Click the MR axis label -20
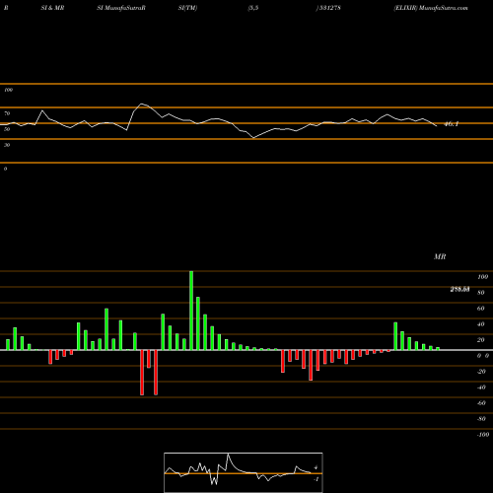Viewport: 493px width, 493px height. (481, 372)
